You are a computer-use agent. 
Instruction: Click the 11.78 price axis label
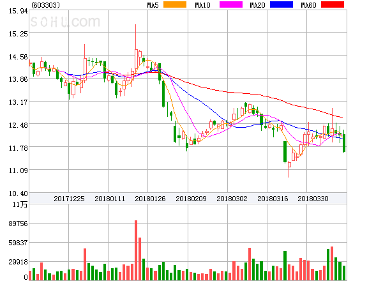click(19, 148)
